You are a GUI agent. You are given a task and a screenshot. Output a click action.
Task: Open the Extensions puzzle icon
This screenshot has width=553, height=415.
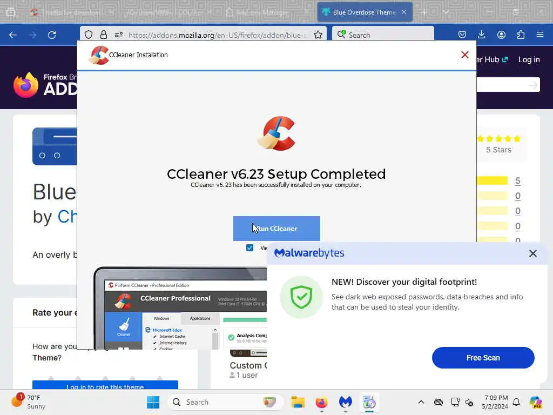(521, 35)
